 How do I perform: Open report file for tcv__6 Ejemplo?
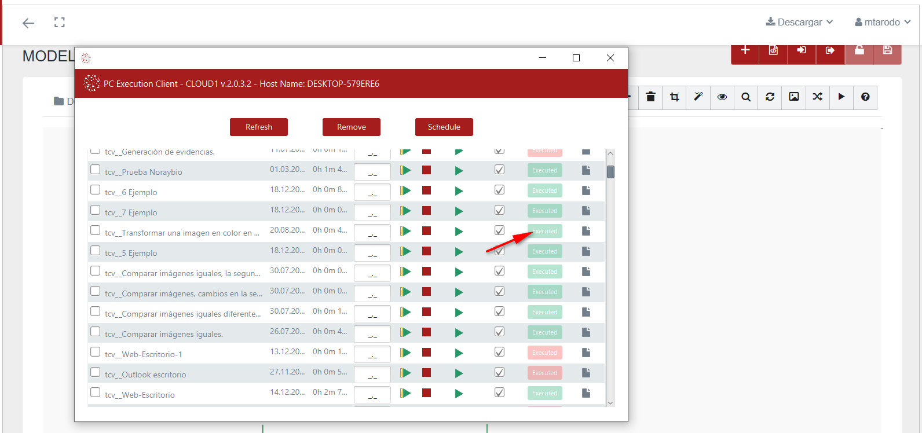(x=586, y=190)
